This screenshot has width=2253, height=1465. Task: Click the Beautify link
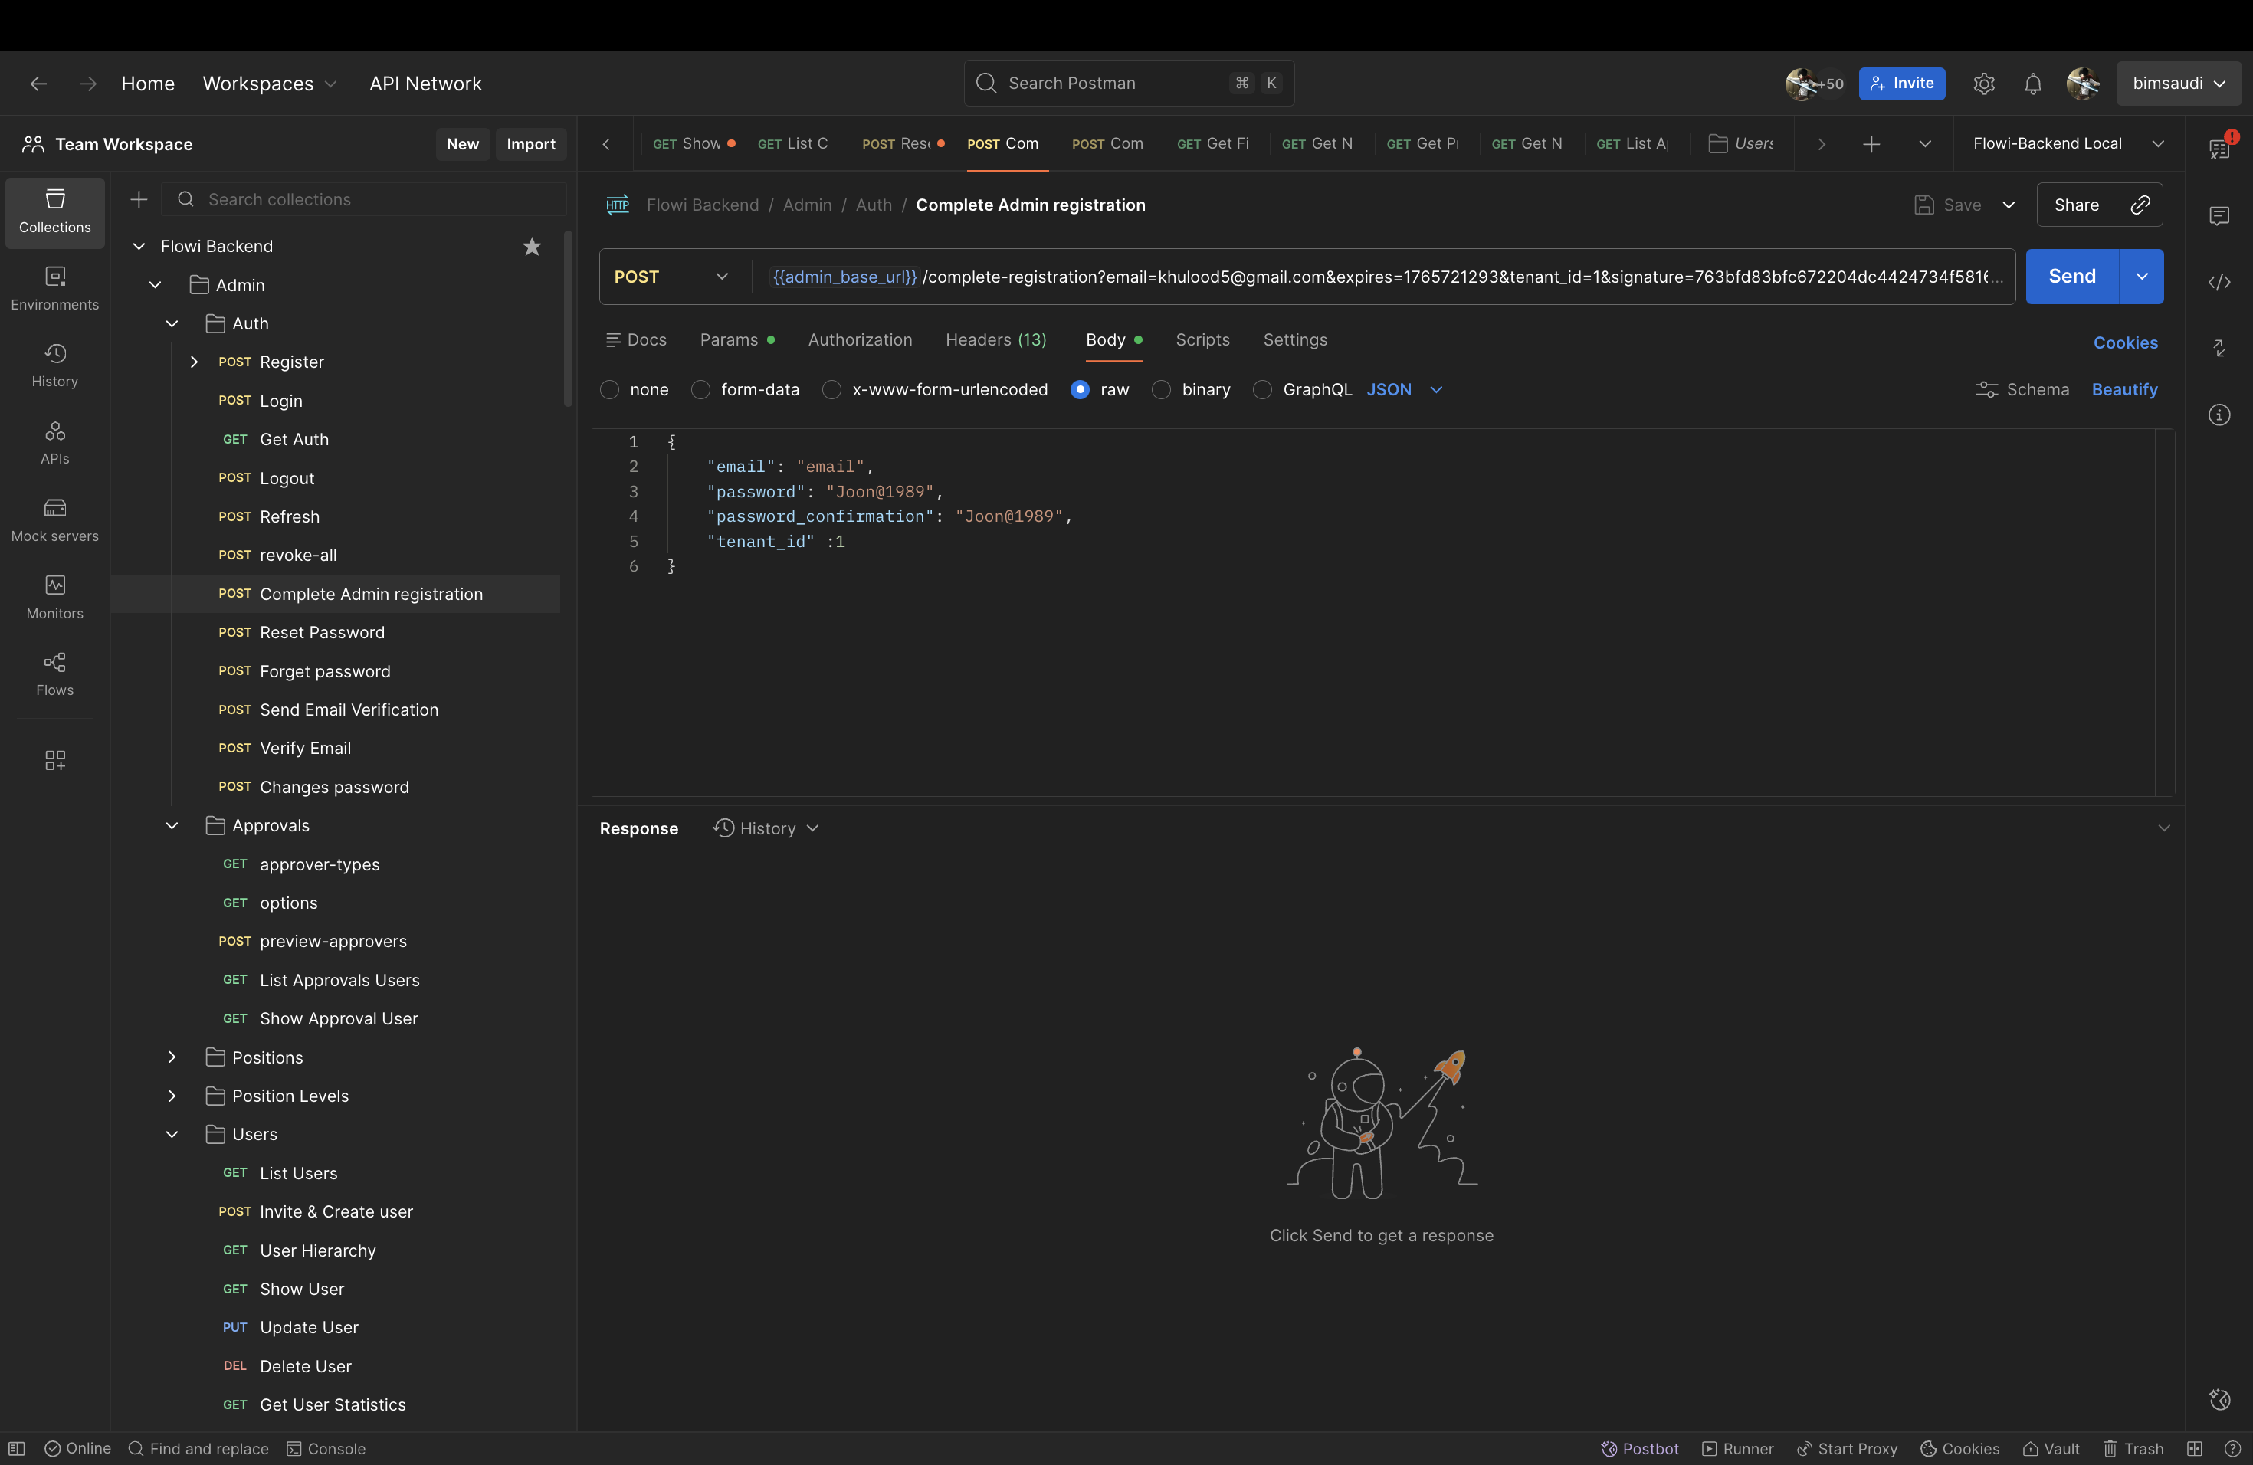coord(2124,390)
